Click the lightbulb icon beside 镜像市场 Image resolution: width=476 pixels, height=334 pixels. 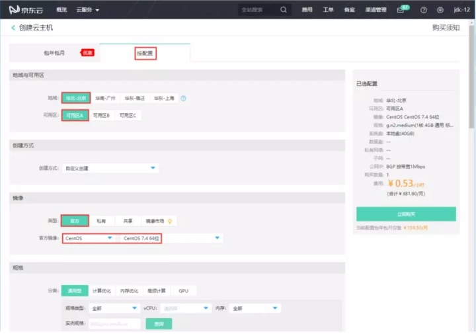click(170, 221)
